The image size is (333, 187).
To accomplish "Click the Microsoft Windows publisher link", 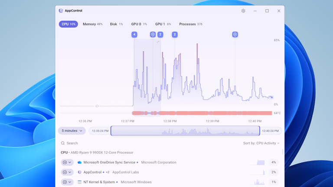I will click(136, 182).
